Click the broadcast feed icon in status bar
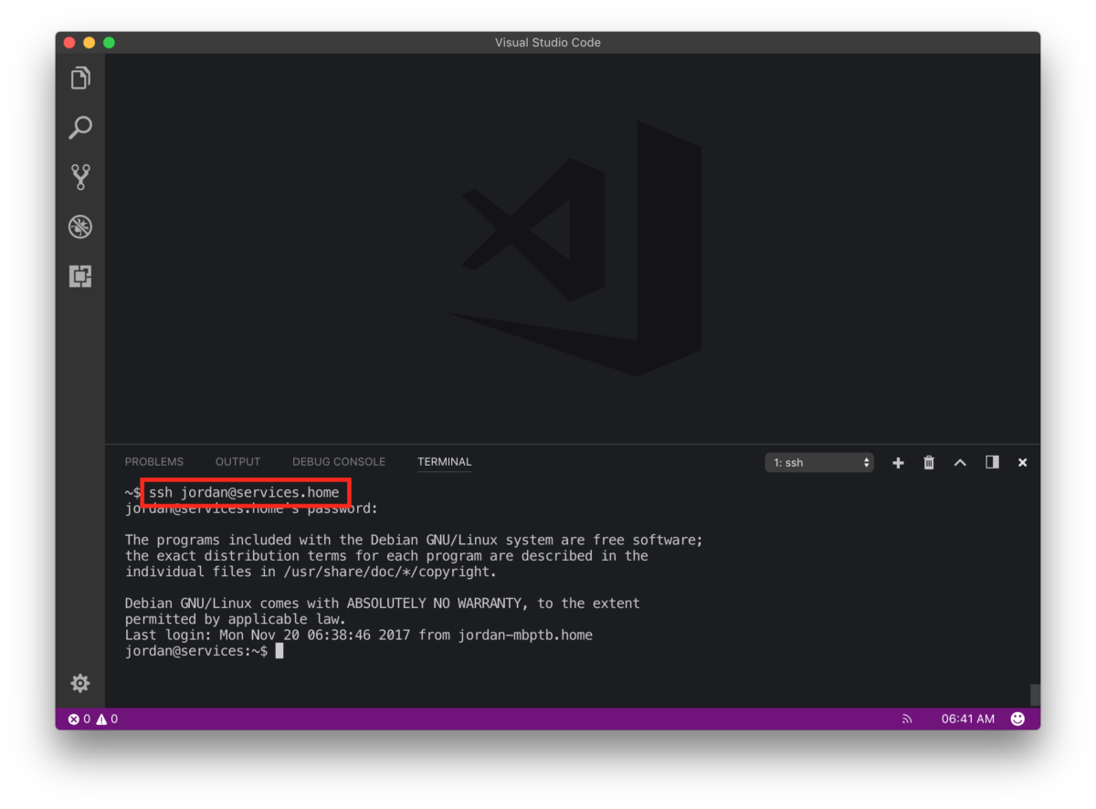The width and height of the screenshot is (1096, 809). (907, 720)
